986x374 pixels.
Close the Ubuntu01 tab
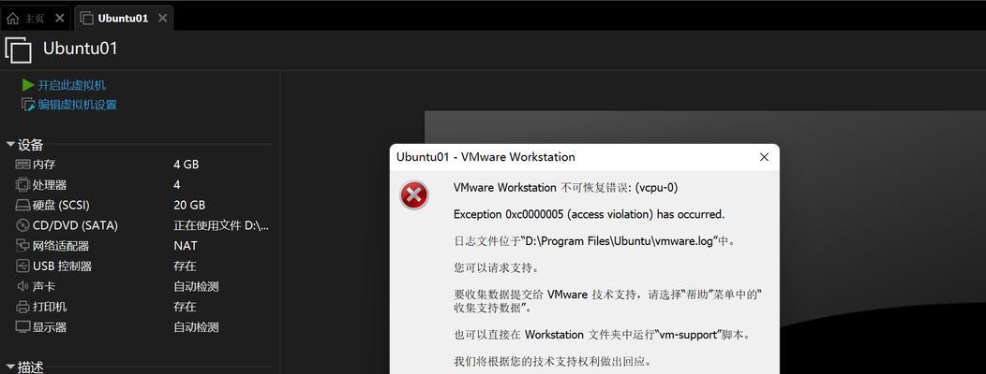click(162, 18)
